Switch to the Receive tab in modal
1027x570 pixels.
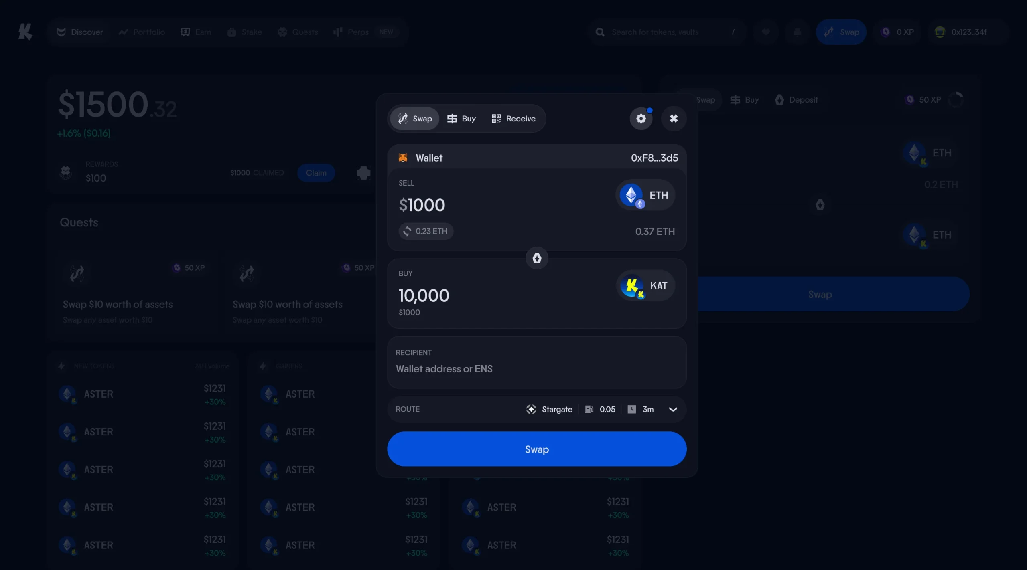(513, 119)
